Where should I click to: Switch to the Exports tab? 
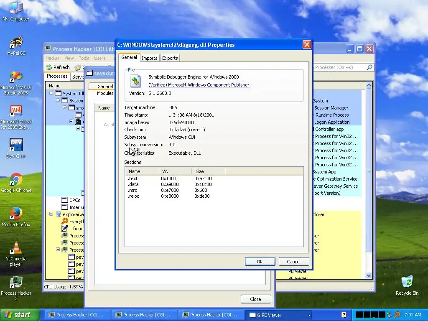(x=170, y=58)
